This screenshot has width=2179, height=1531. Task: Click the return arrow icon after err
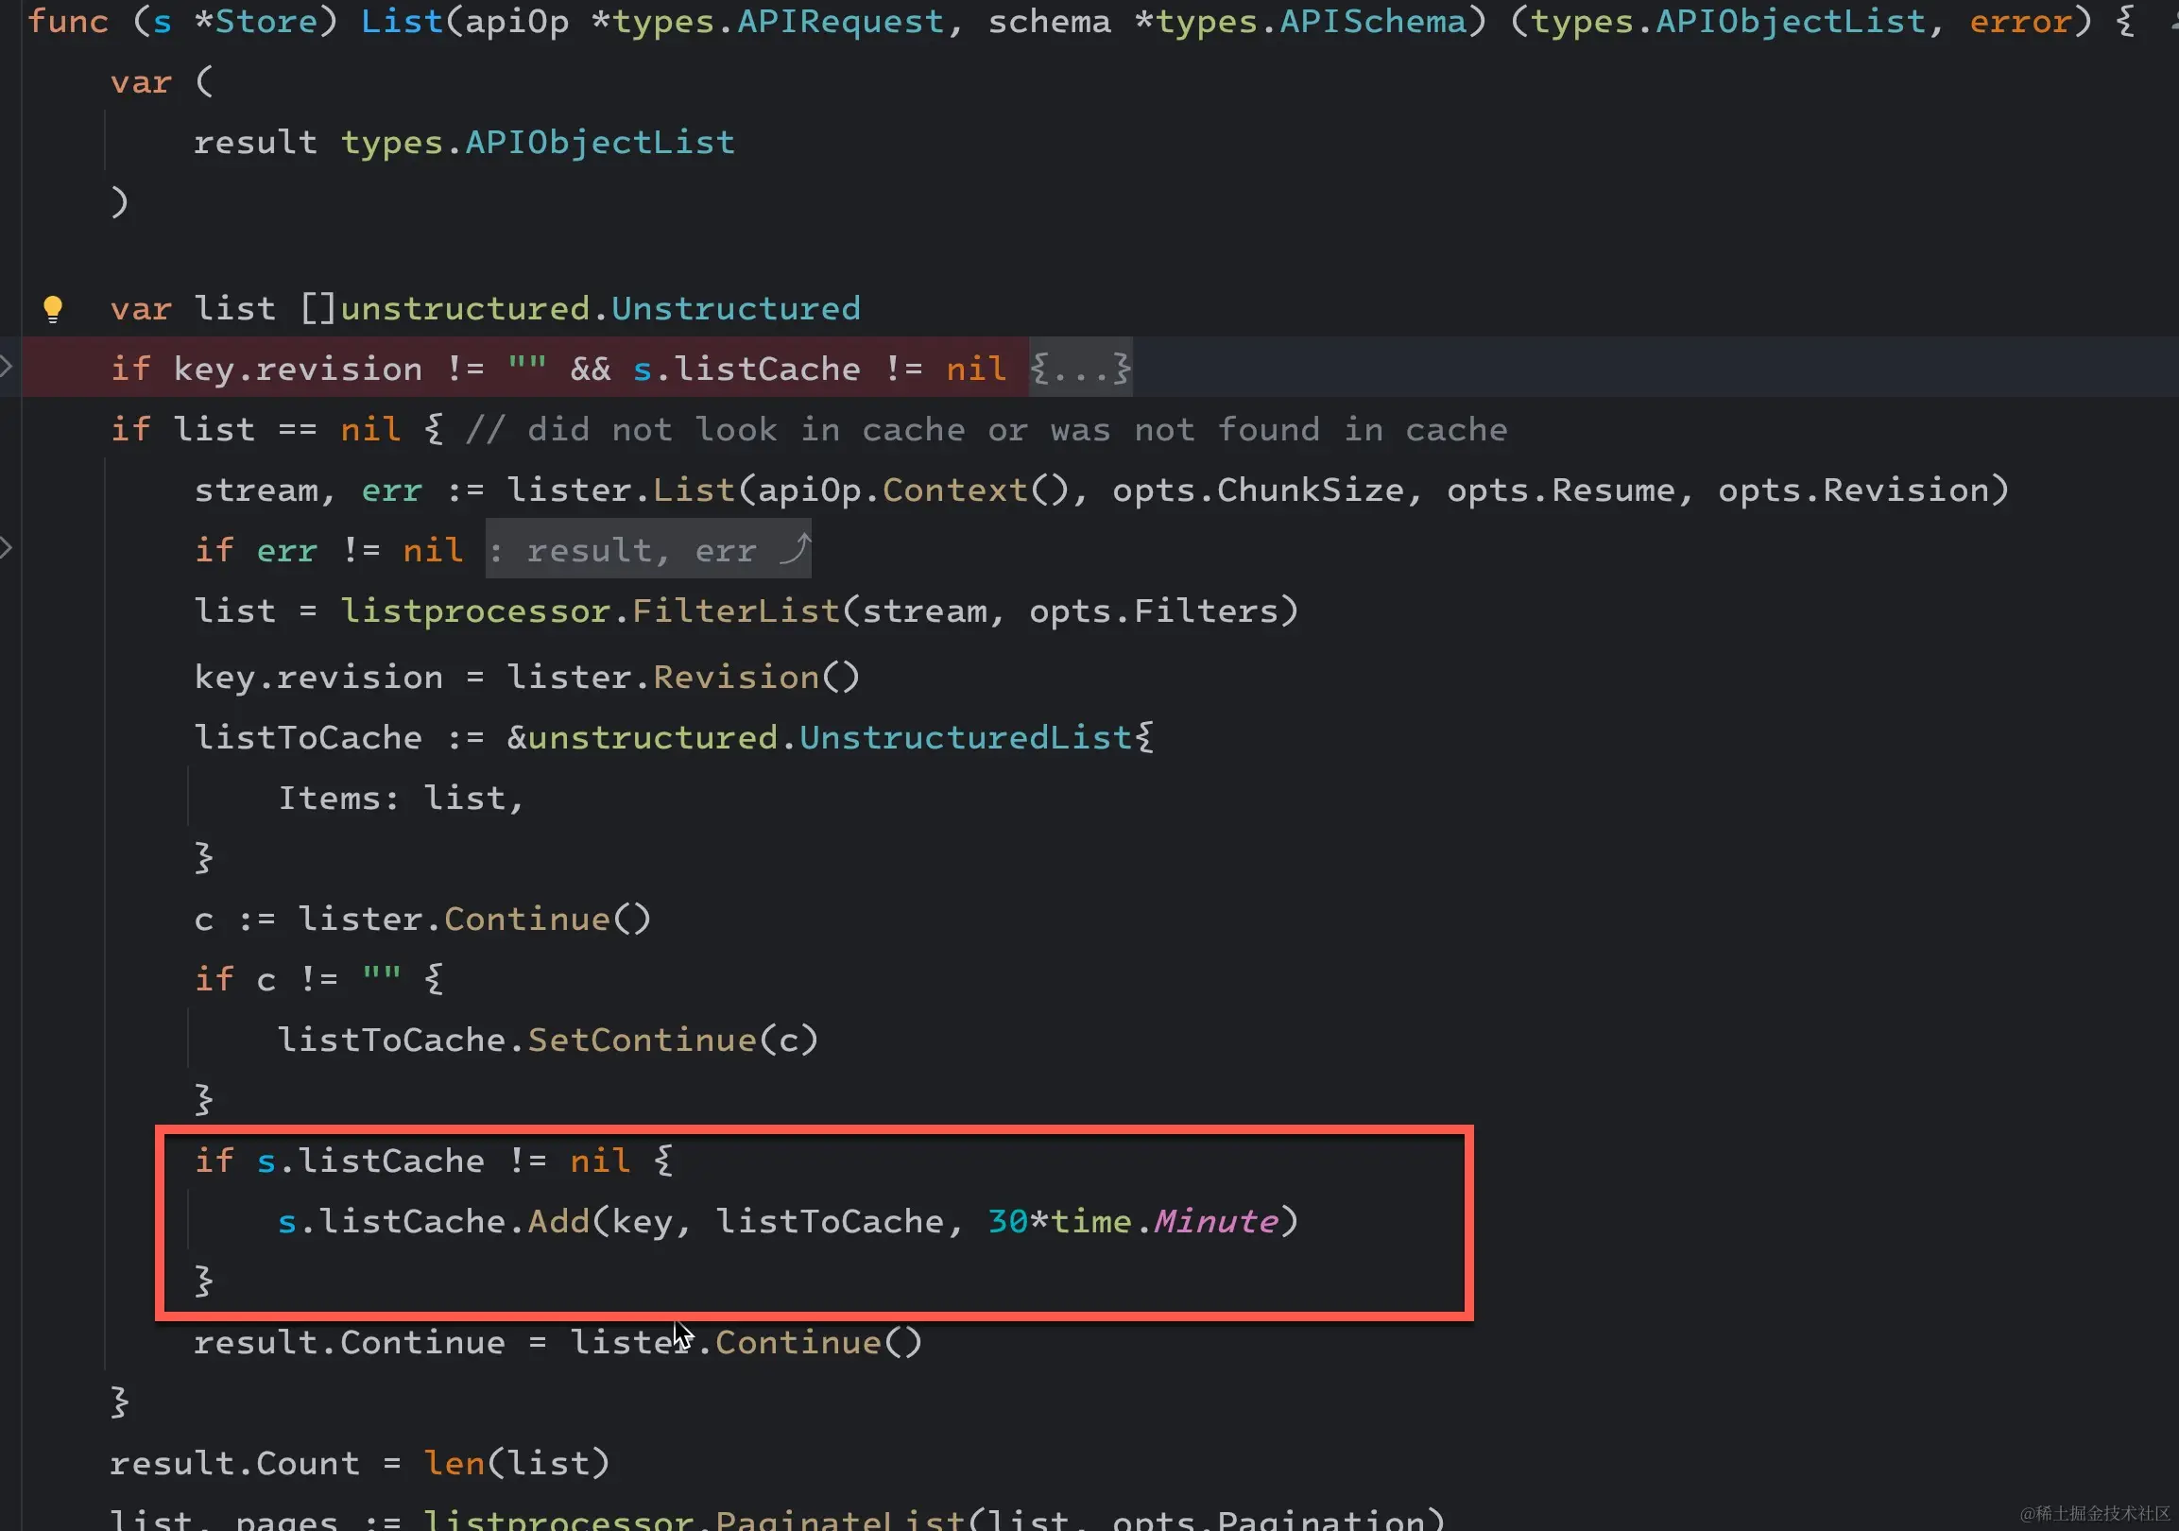[794, 549]
